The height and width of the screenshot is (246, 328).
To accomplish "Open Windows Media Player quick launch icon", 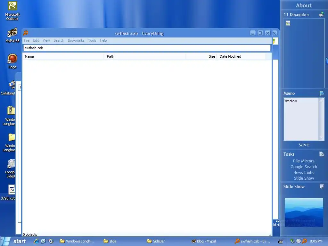I will tap(51, 241).
